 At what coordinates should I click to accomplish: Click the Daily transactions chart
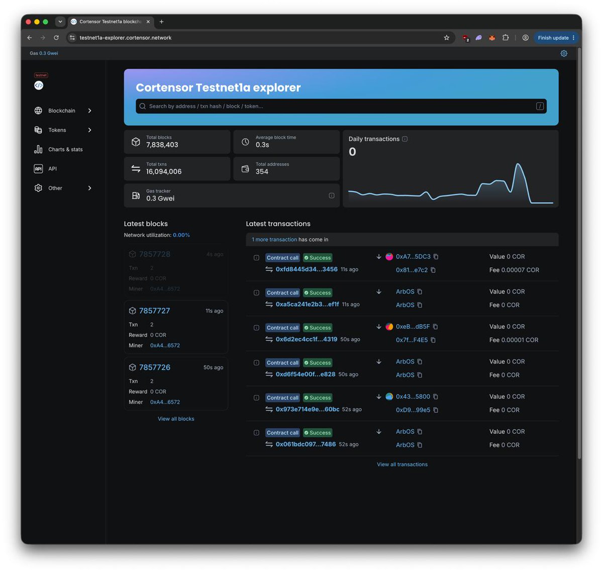pos(451,183)
